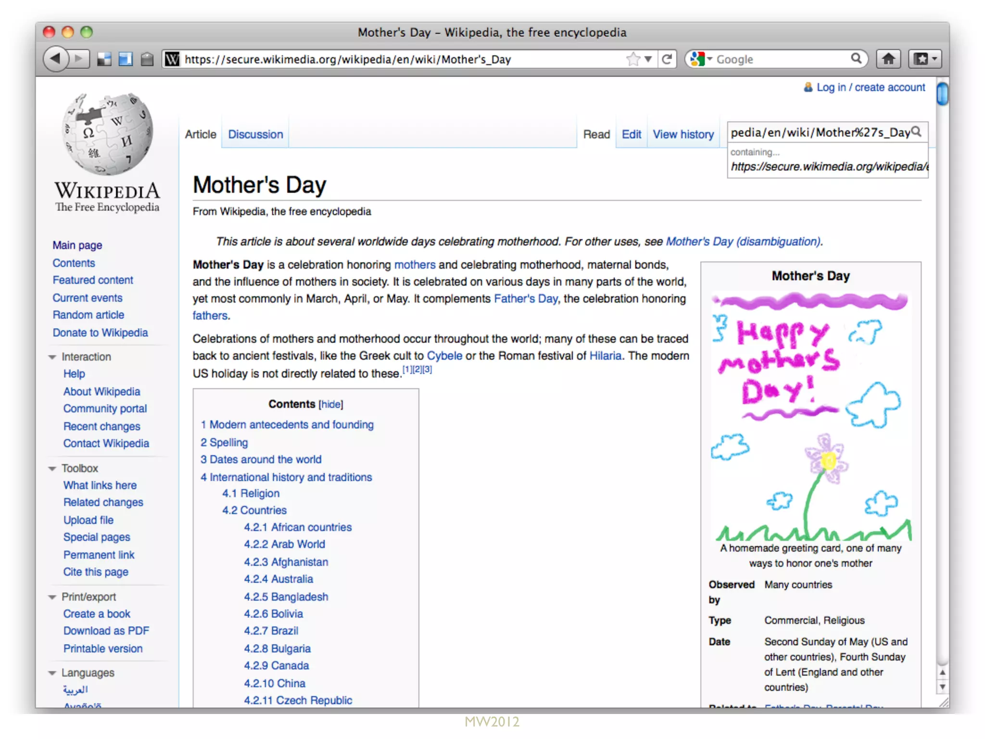Open the View history tab
Viewport: 985px width, 739px height.
pos(683,134)
